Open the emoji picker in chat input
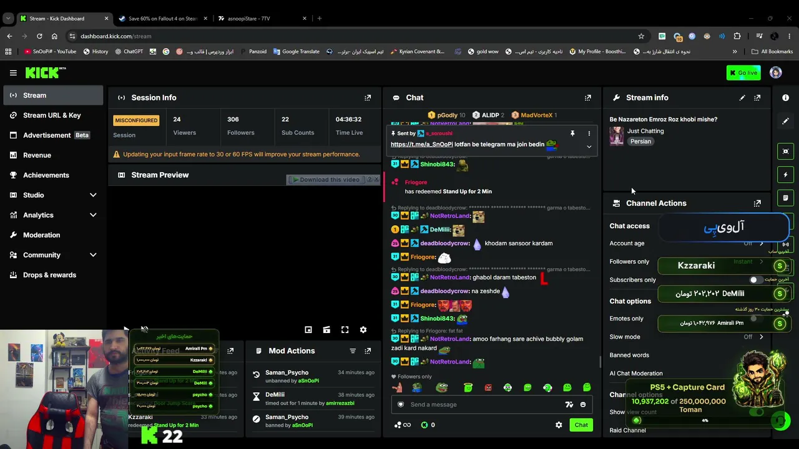The image size is (799, 449). [x=583, y=405]
